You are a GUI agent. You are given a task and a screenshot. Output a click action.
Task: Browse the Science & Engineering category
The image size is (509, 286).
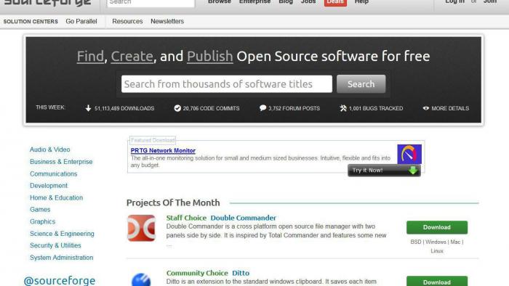click(62, 234)
